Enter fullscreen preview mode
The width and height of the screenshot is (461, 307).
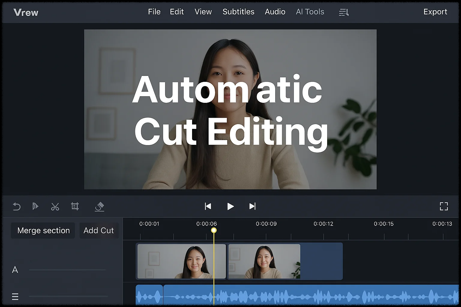point(444,206)
